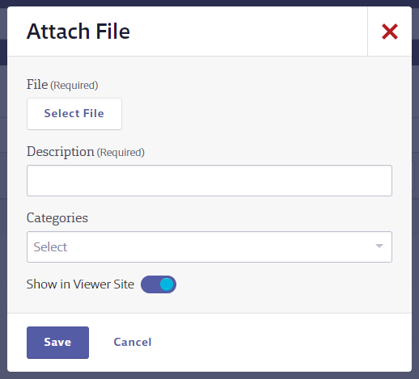Disable visibility on the viewer site
Screen dimensions: 419x379
(159, 284)
